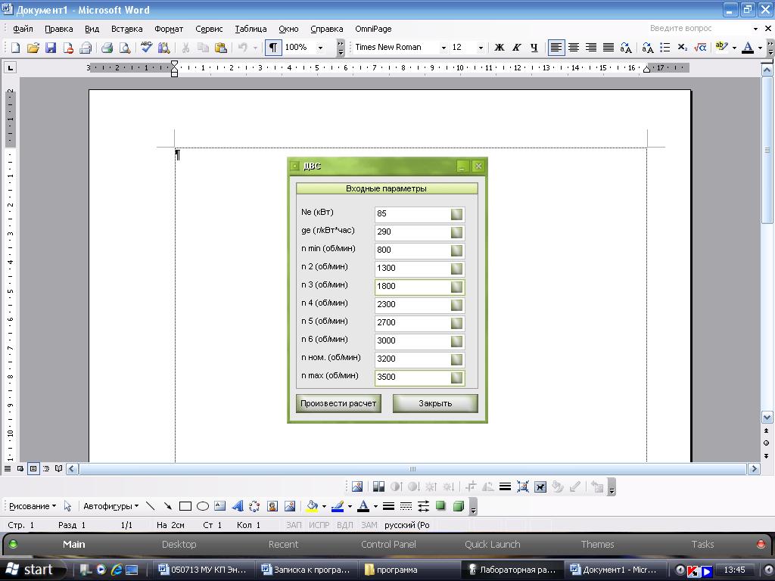Click the n max (об/мин) field
This screenshot has height=581, width=775.
(x=419, y=377)
